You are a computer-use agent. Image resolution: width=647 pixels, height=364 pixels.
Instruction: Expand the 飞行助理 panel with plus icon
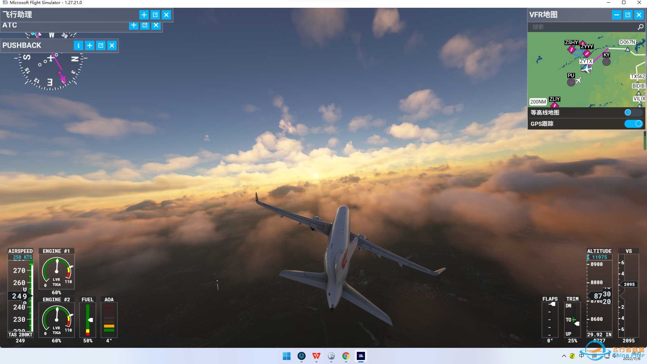pos(144,15)
